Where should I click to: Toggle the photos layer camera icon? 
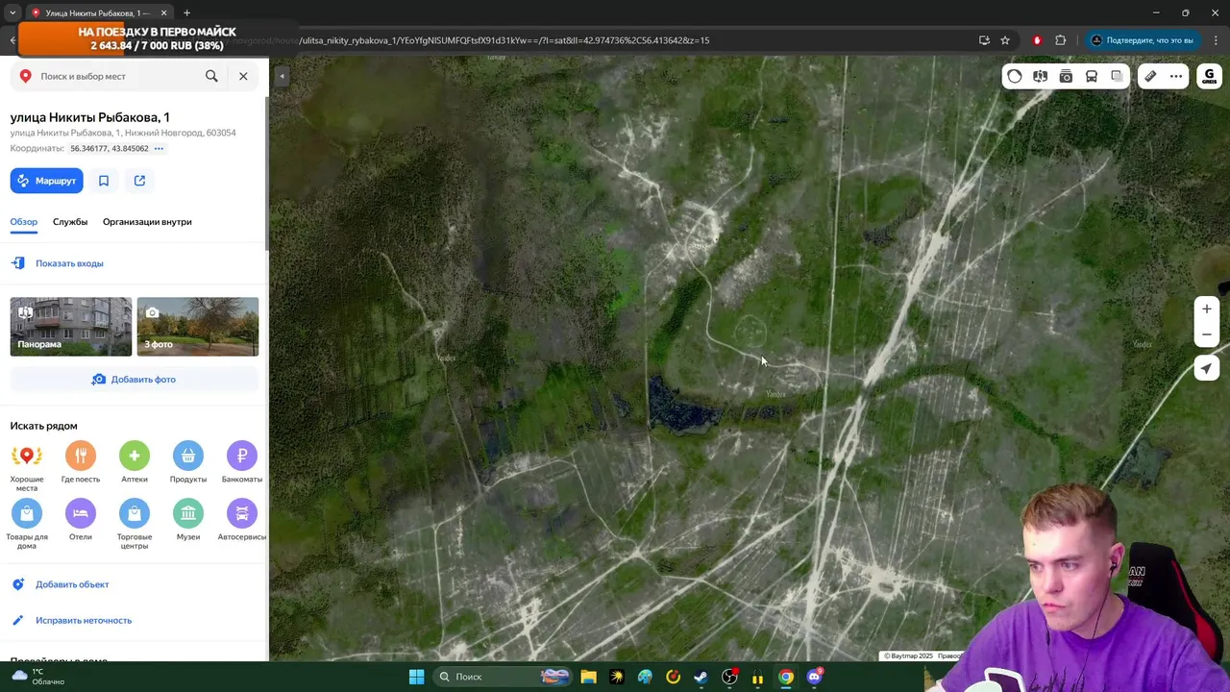pos(1066,76)
